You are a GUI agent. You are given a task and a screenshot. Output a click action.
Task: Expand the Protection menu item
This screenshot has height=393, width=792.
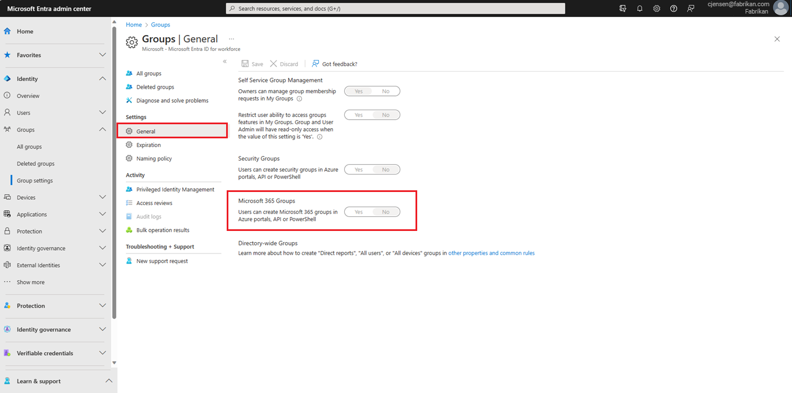[102, 231]
